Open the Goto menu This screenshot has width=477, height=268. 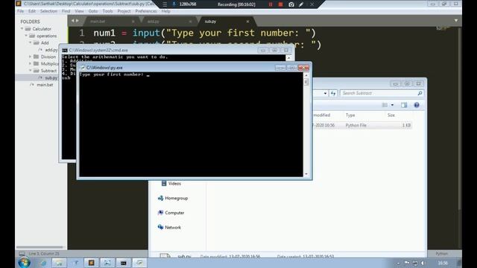click(x=93, y=11)
